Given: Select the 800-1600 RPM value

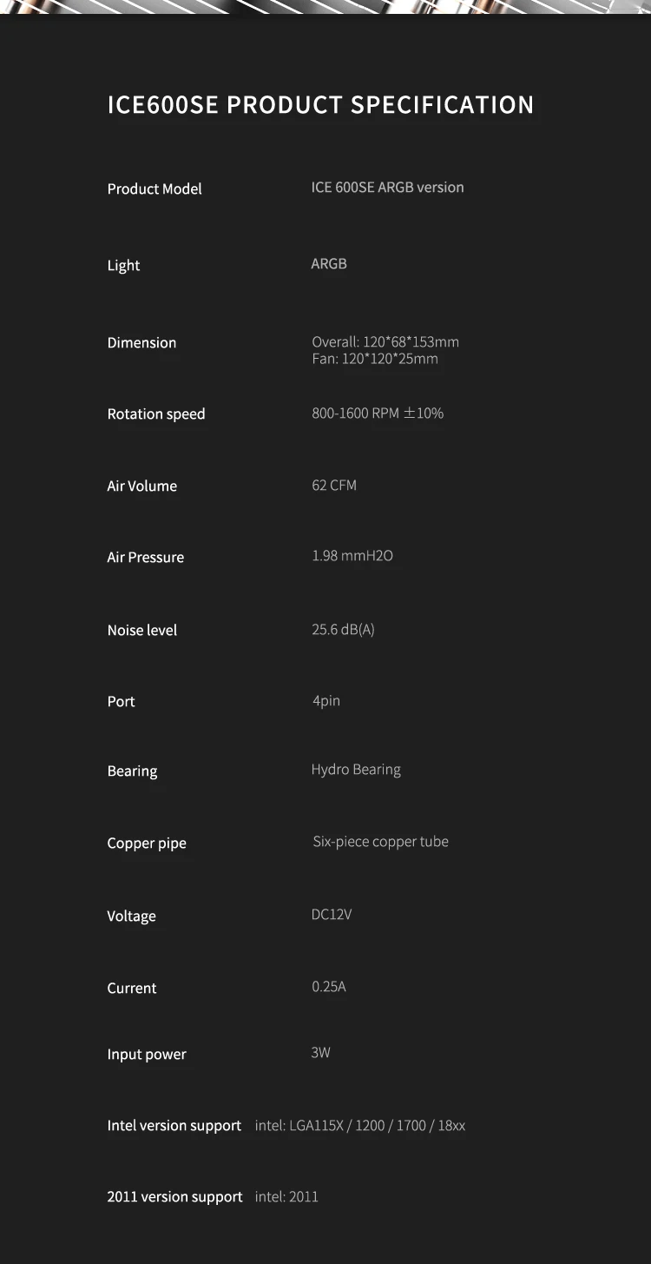Looking at the screenshot, I should [x=377, y=413].
